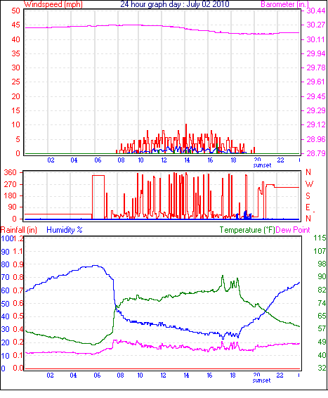
Task: Click the 'Dew Point' legend label
Action: point(293,230)
